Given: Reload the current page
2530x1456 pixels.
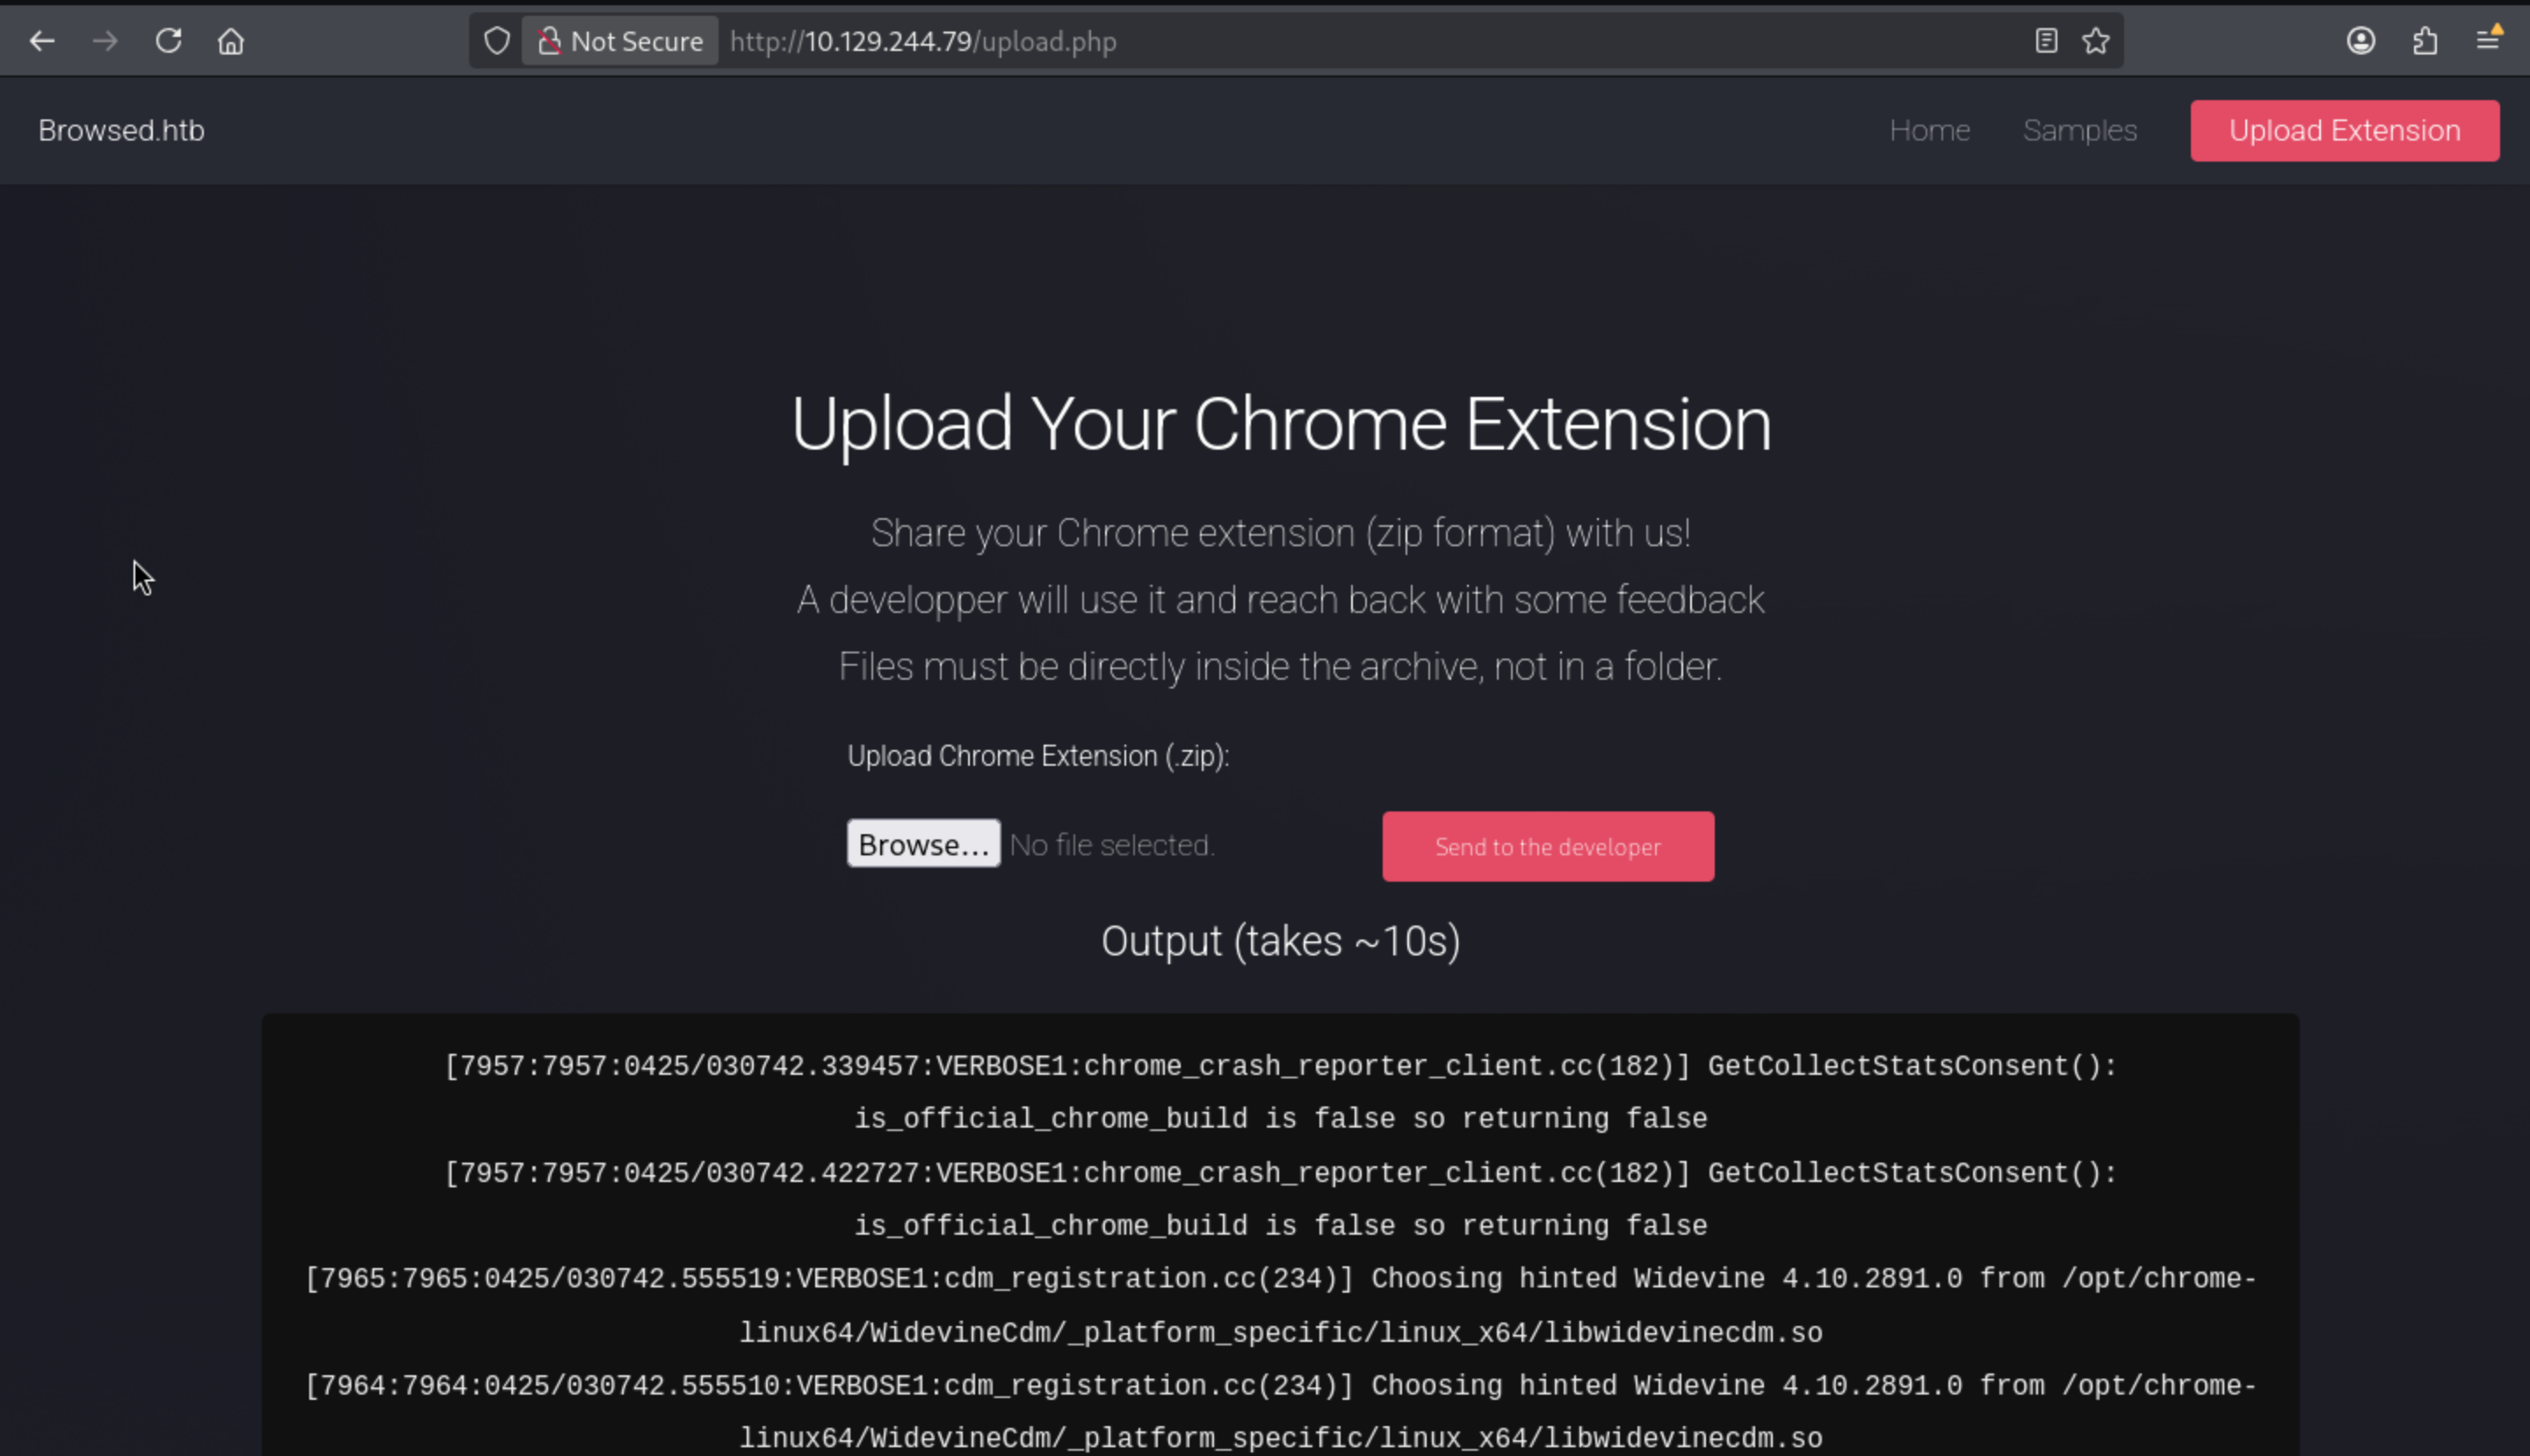Looking at the screenshot, I should click(x=168, y=41).
